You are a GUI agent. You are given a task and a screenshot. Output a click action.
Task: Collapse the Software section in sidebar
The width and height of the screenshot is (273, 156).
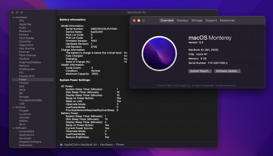[x=13, y=128]
